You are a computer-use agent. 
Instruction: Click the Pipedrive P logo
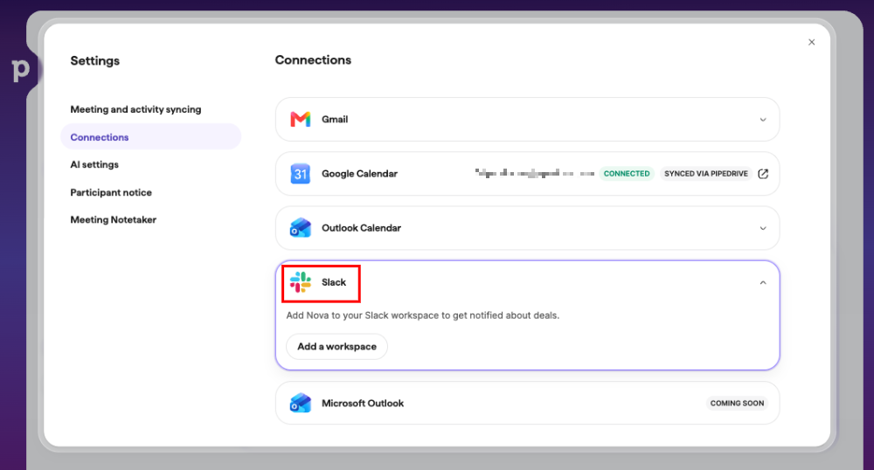21,70
